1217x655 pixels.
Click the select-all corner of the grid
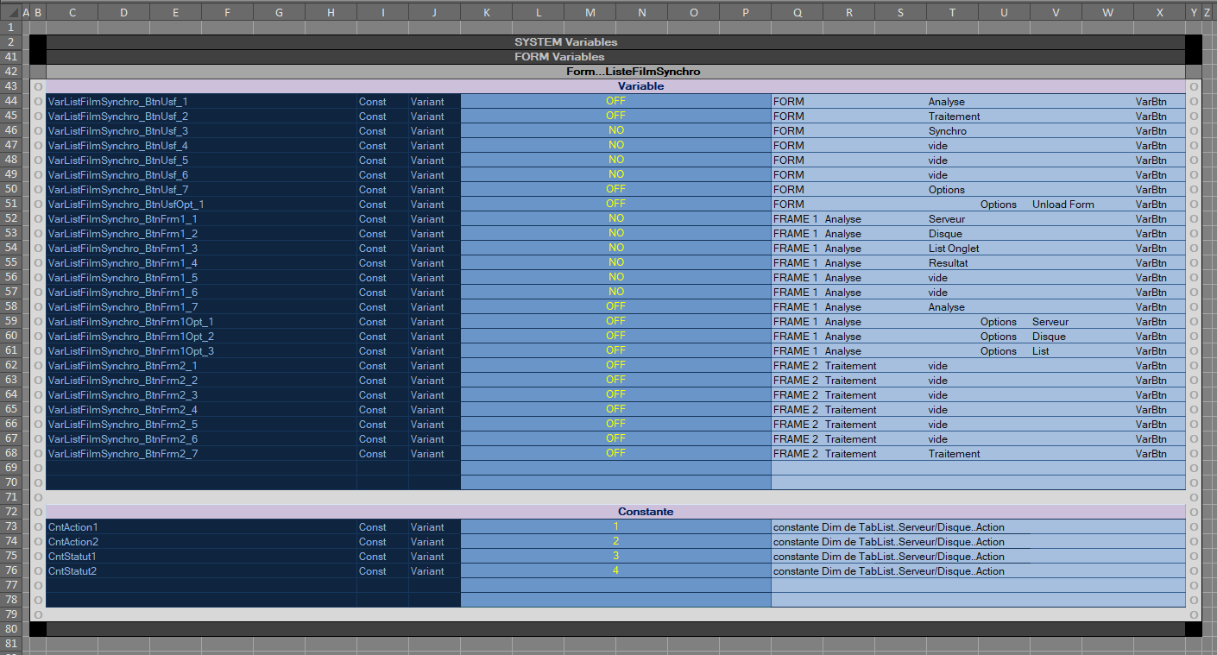pos(10,12)
